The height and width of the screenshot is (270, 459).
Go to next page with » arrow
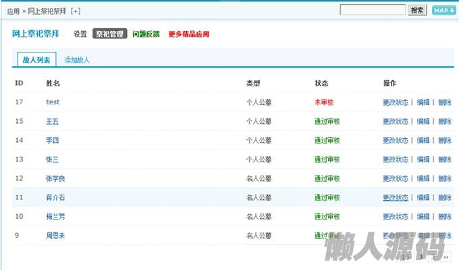[x=446, y=257]
